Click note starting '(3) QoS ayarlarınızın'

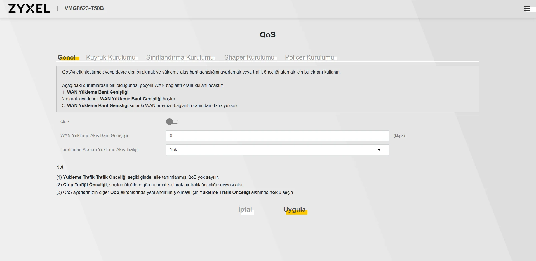tap(175, 192)
